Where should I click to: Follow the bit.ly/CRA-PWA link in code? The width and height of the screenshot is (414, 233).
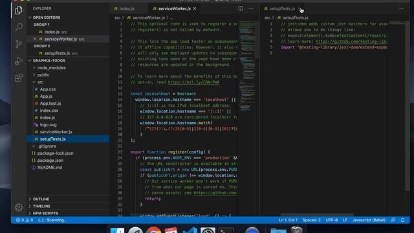click(x=193, y=82)
